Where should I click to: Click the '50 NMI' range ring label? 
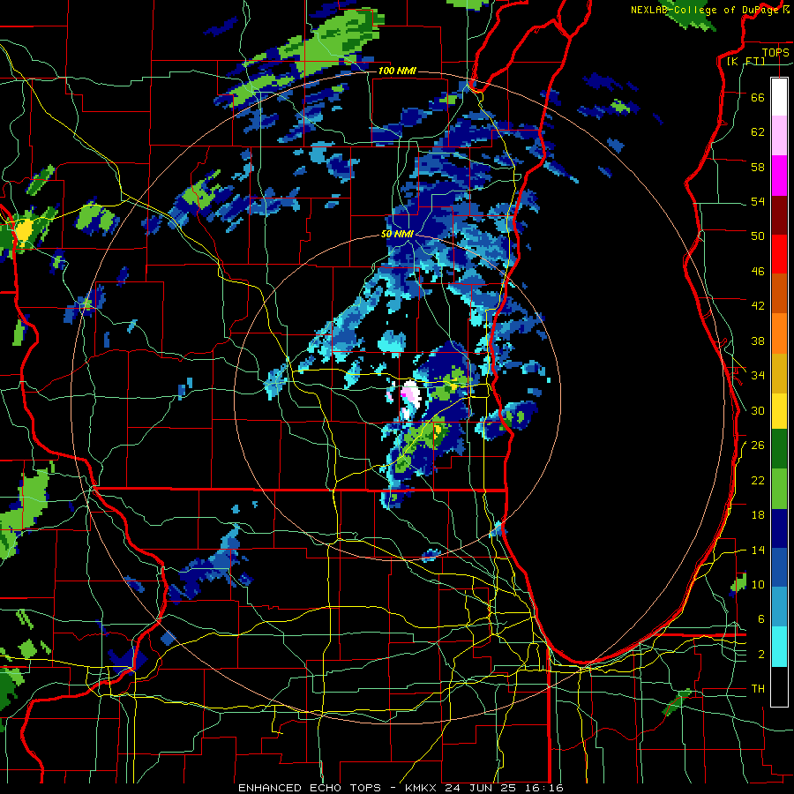(397, 234)
